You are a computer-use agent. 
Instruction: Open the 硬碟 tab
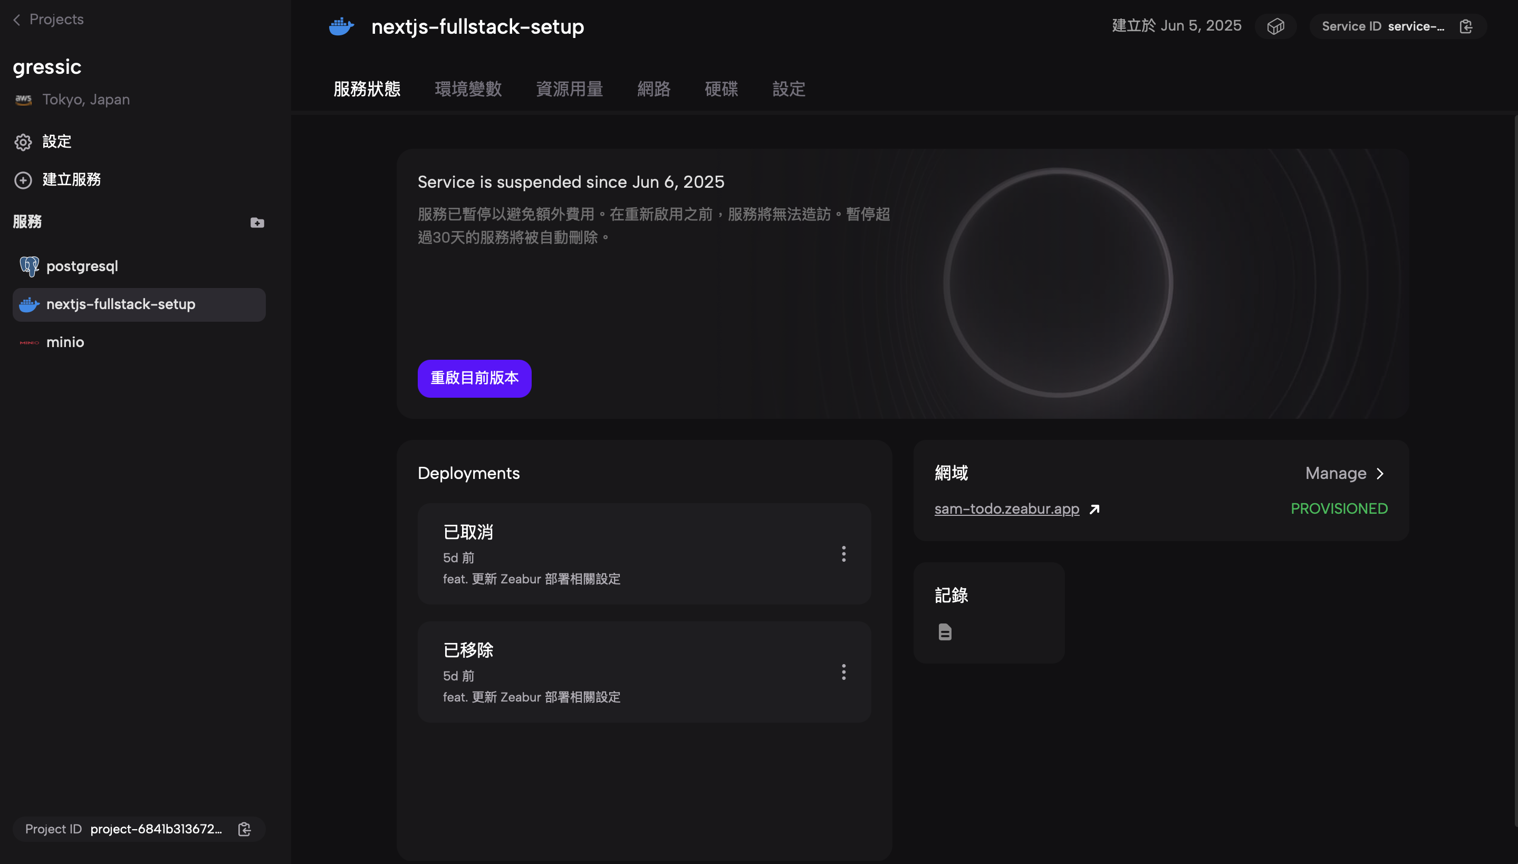tap(720, 89)
